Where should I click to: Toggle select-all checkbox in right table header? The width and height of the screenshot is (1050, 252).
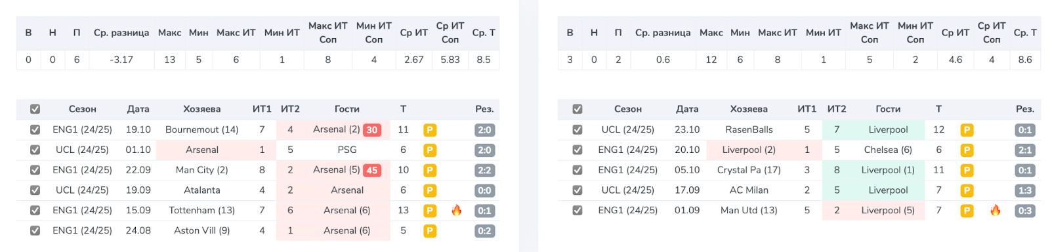(577, 109)
